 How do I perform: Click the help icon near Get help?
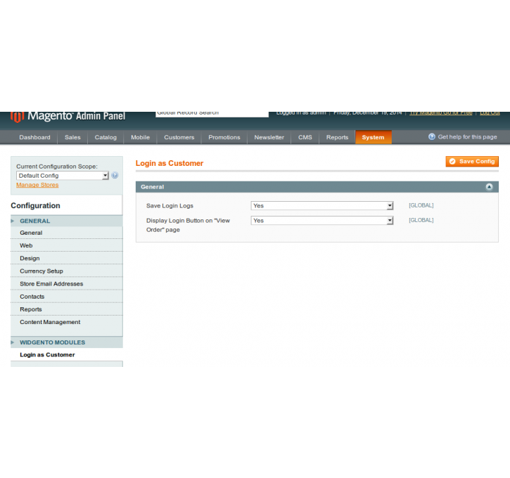(432, 137)
